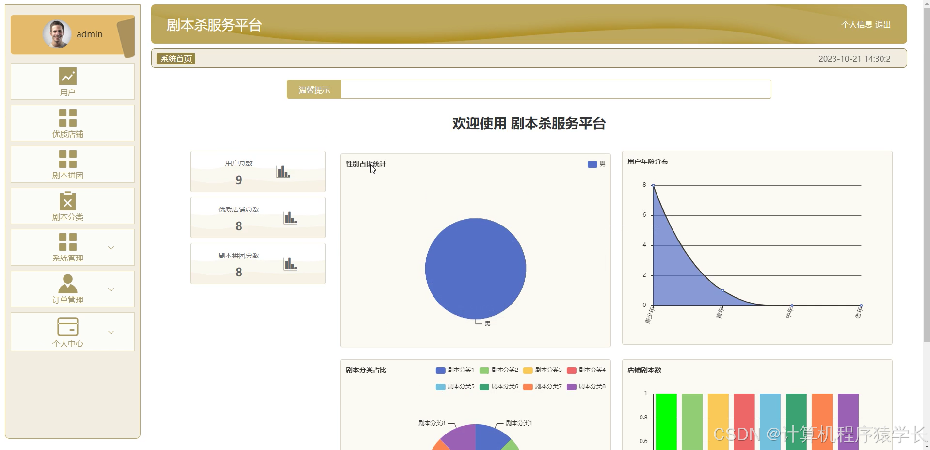
Task: Click the bar chart icon in 剧本拼团总数 card
Action: pyautogui.click(x=290, y=264)
